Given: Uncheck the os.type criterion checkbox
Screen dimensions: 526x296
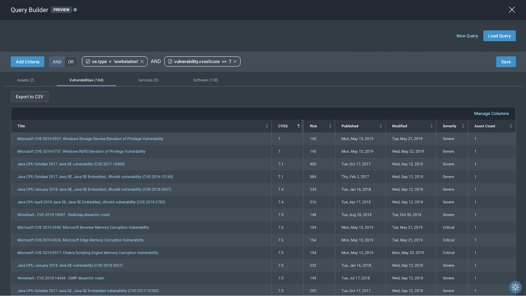Looking at the screenshot, I should pos(88,62).
